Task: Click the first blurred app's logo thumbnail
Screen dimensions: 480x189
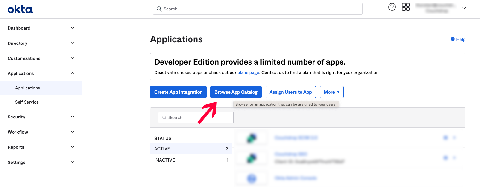Action: tap(252, 138)
